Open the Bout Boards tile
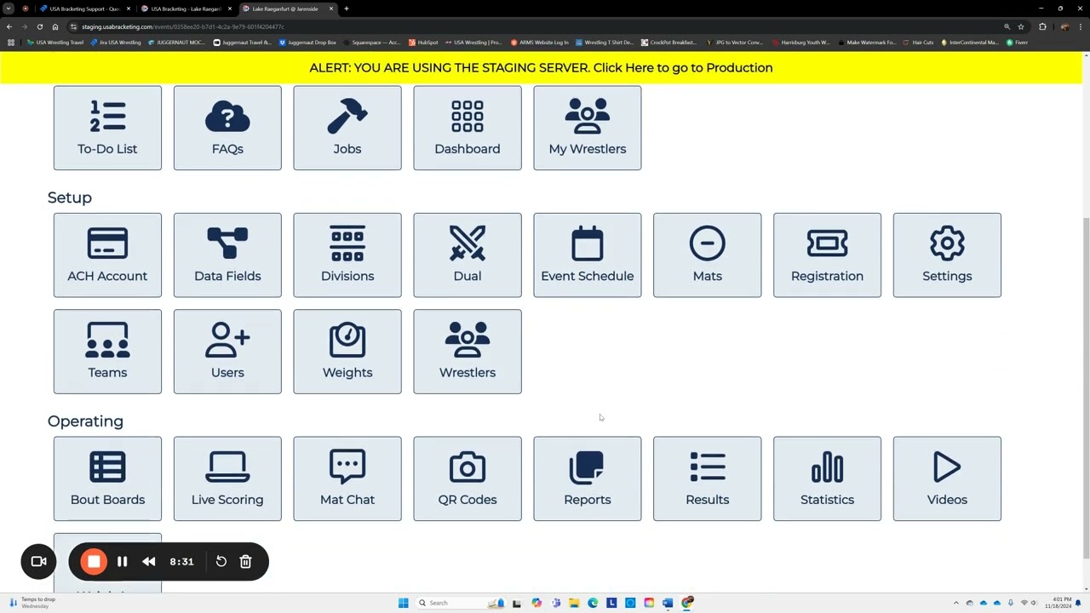 107,478
